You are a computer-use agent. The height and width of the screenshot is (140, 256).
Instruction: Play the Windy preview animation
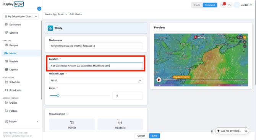click(159, 80)
